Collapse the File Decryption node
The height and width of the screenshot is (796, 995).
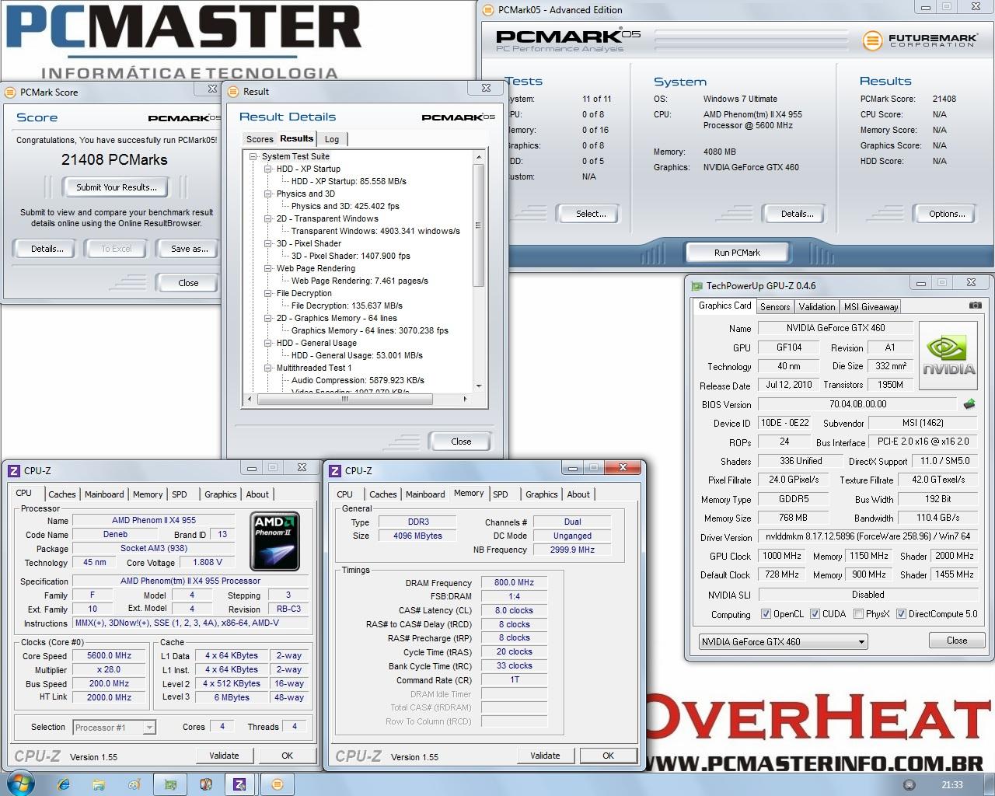coord(268,293)
